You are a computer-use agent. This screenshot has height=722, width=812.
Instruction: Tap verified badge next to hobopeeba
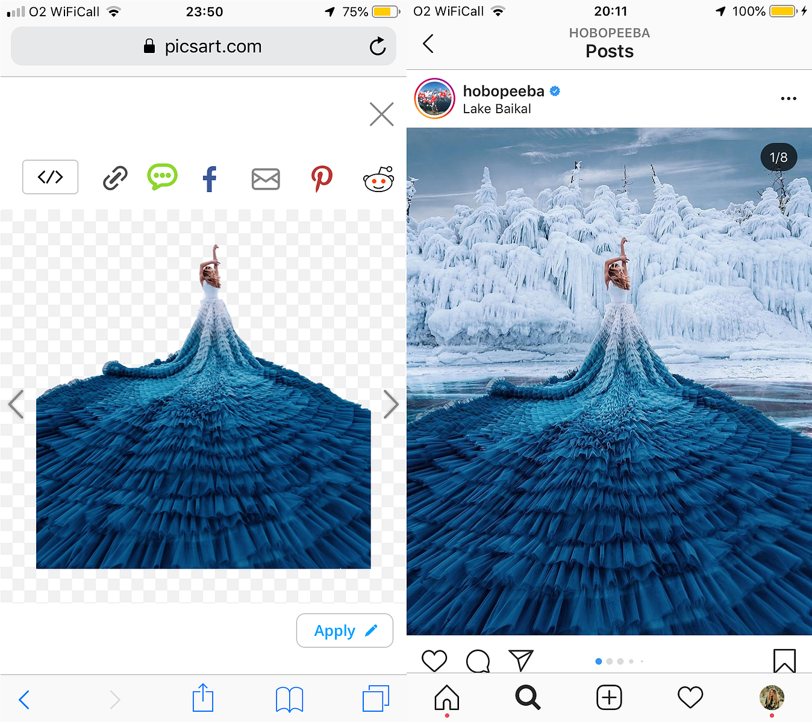[555, 91]
